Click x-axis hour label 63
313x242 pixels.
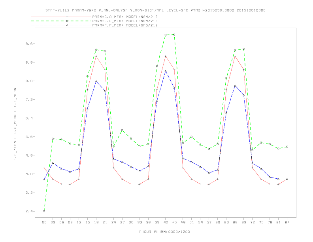coord(226,222)
